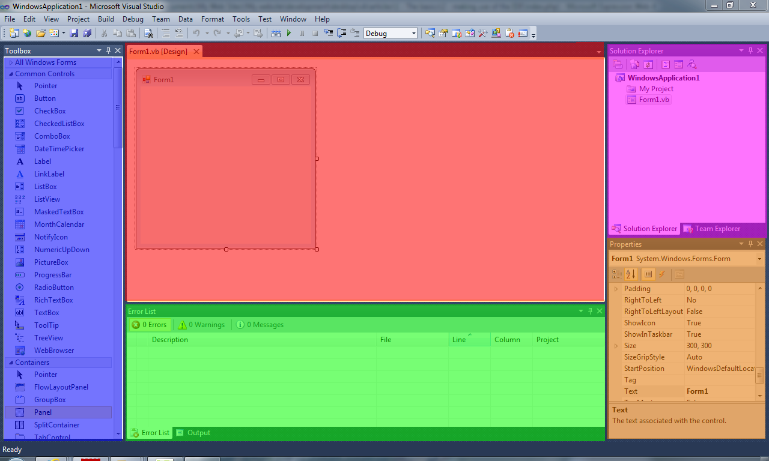The image size is (769, 461).
Task: Select the GroupBox container in Toolbox
Action: click(x=58, y=400)
